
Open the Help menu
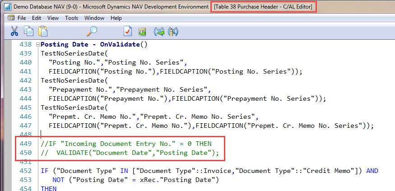tap(116, 18)
